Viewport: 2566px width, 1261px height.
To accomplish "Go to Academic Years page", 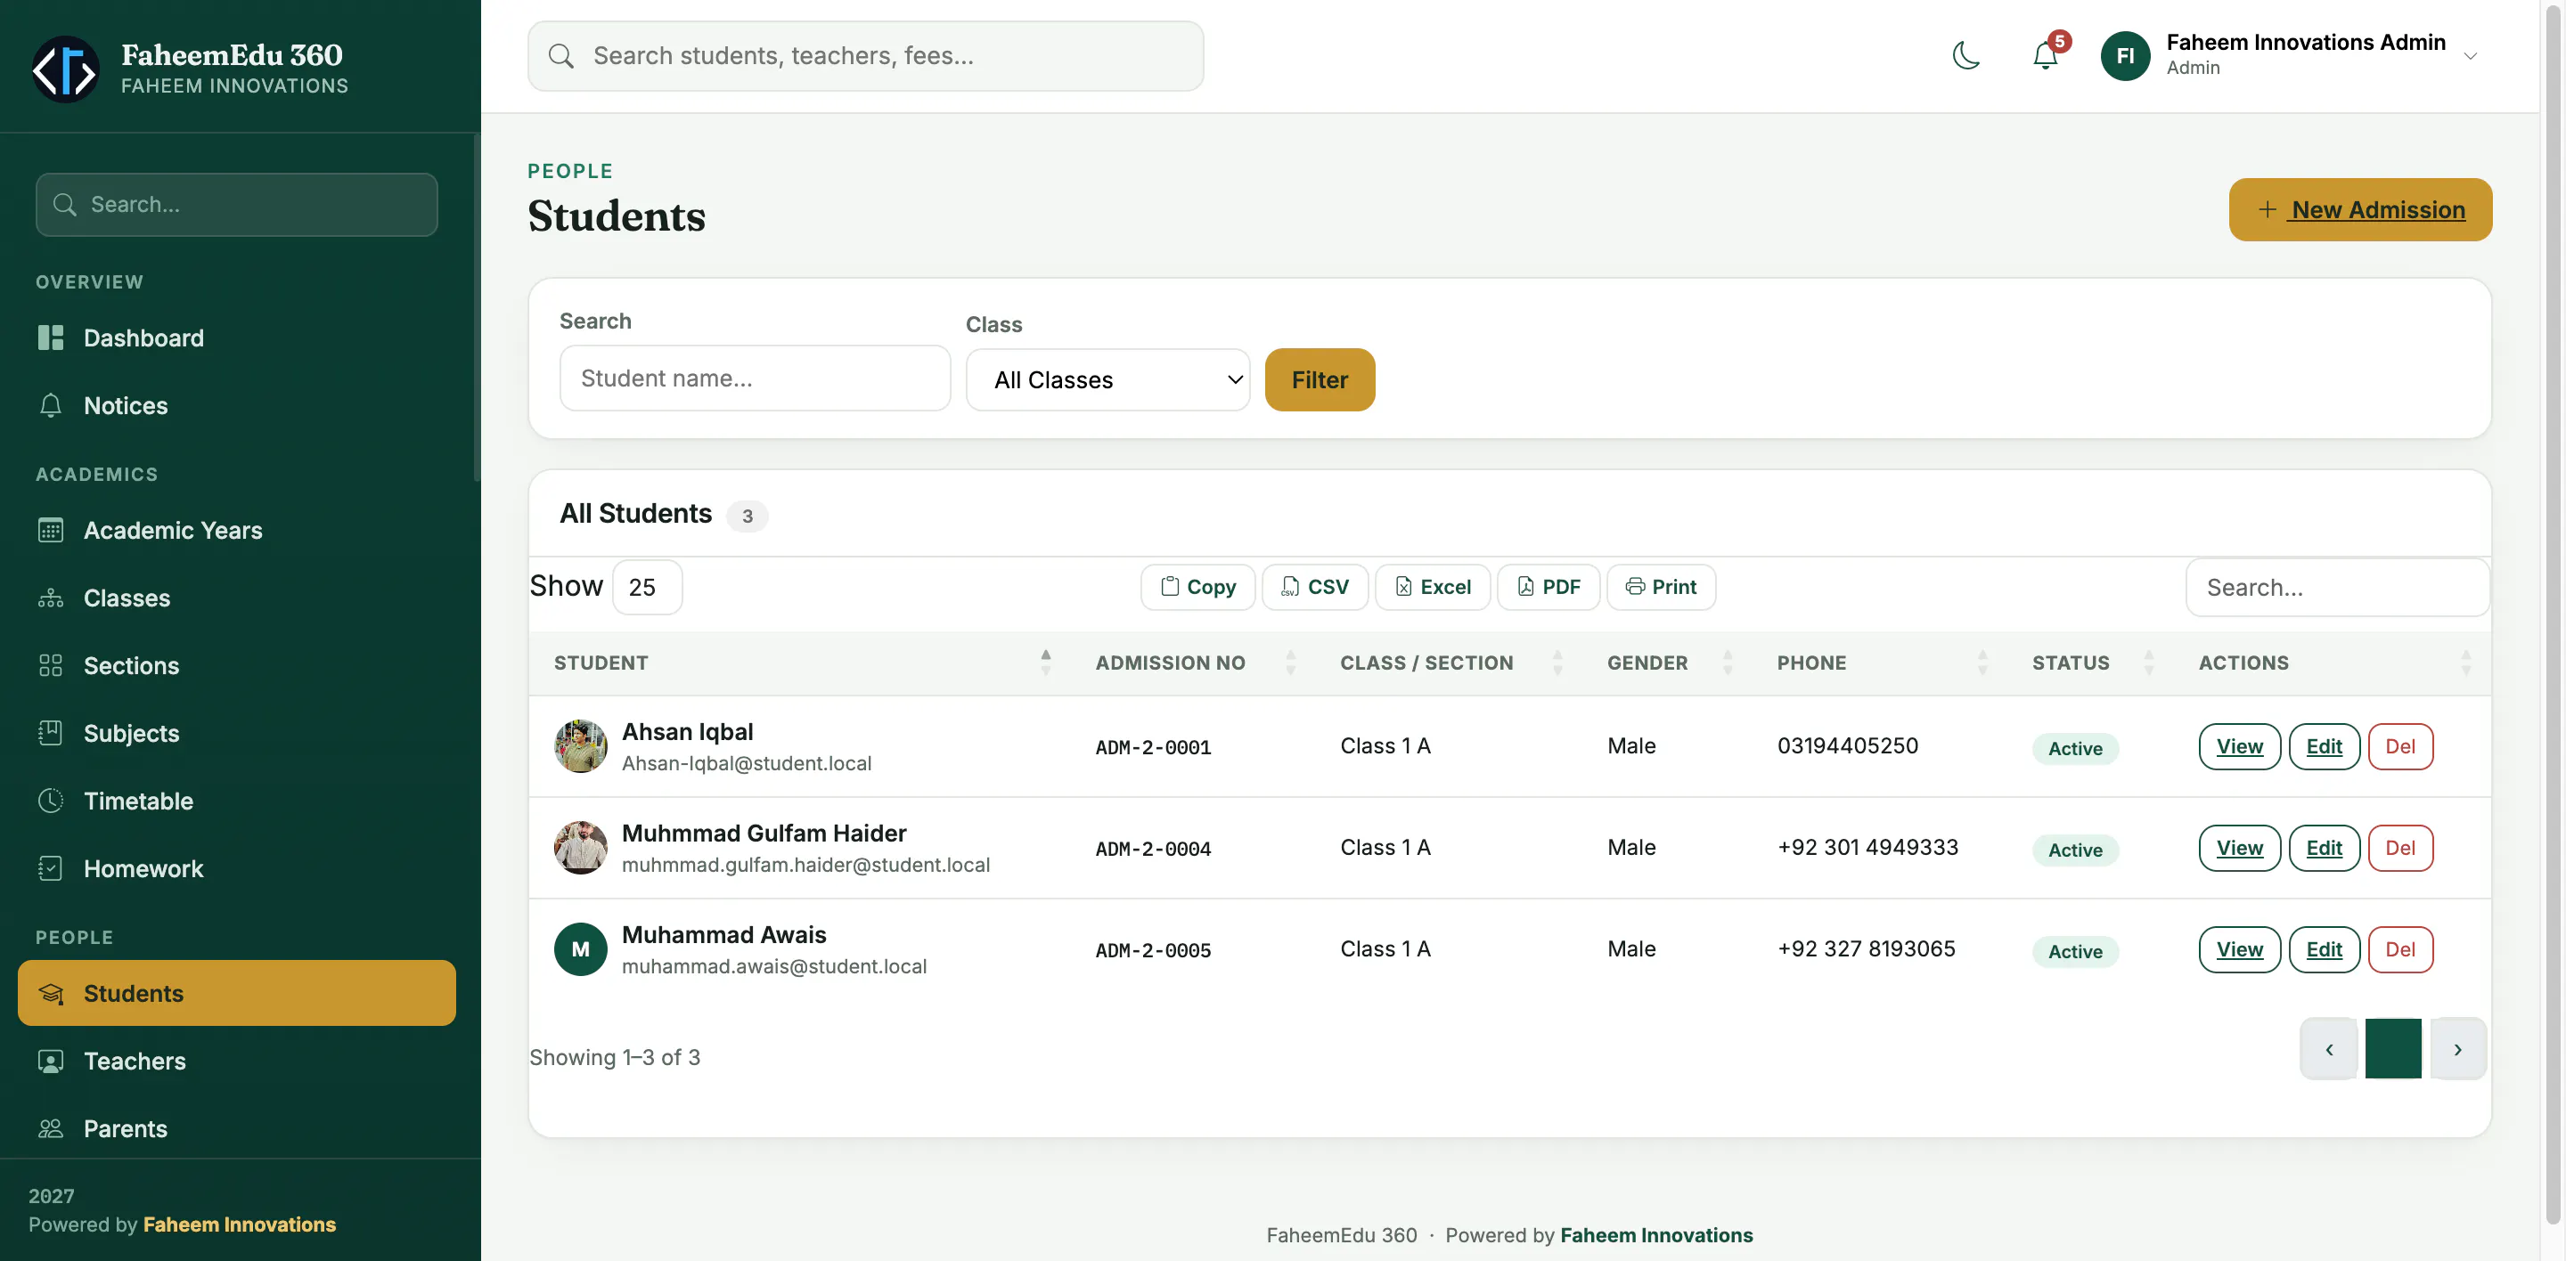I will (236, 531).
